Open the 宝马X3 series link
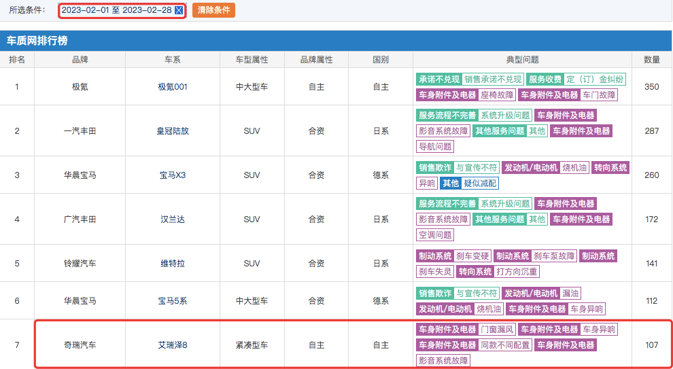The height and width of the screenshot is (369, 673). click(x=173, y=175)
